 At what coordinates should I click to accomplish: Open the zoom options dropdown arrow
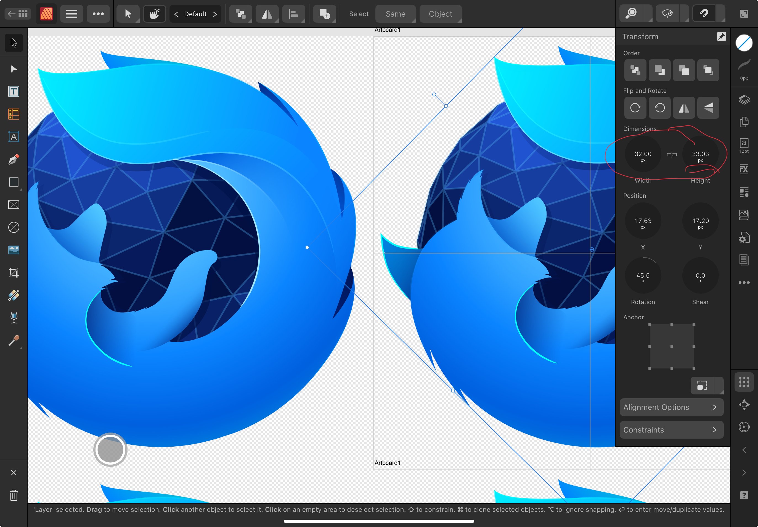click(x=648, y=14)
